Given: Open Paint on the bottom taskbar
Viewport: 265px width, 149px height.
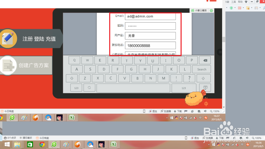Looking at the screenshot, I should coord(66,144).
